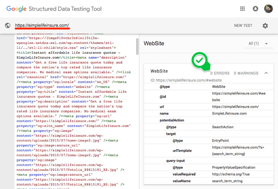Click the Google logo

(x=16, y=9)
